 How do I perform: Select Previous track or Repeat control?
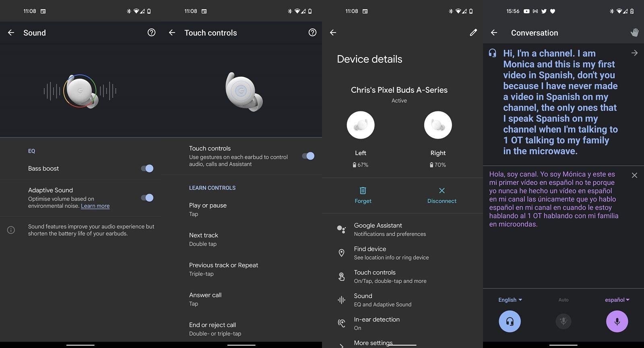pos(242,269)
